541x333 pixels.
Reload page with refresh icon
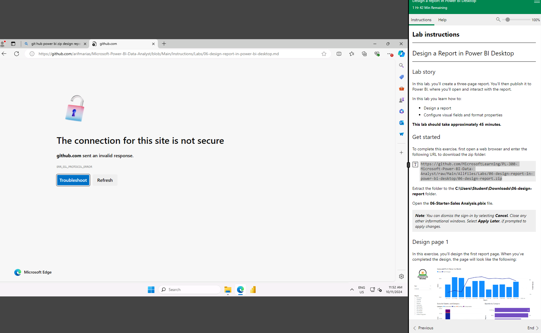[17, 54]
